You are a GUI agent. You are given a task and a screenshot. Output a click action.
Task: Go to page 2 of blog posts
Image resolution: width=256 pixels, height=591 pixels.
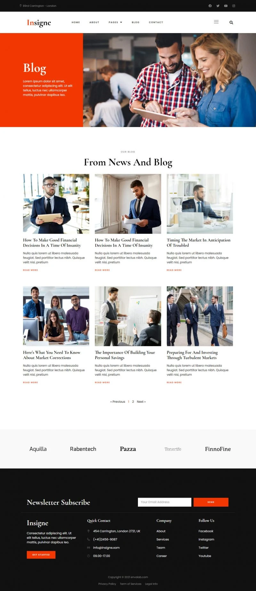133,402
